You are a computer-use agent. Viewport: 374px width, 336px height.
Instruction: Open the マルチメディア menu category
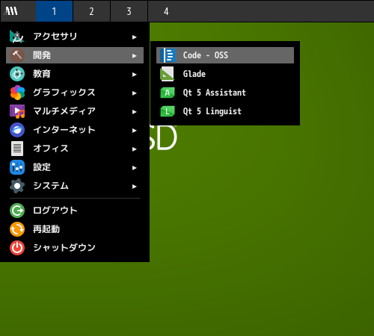[75, 111]
